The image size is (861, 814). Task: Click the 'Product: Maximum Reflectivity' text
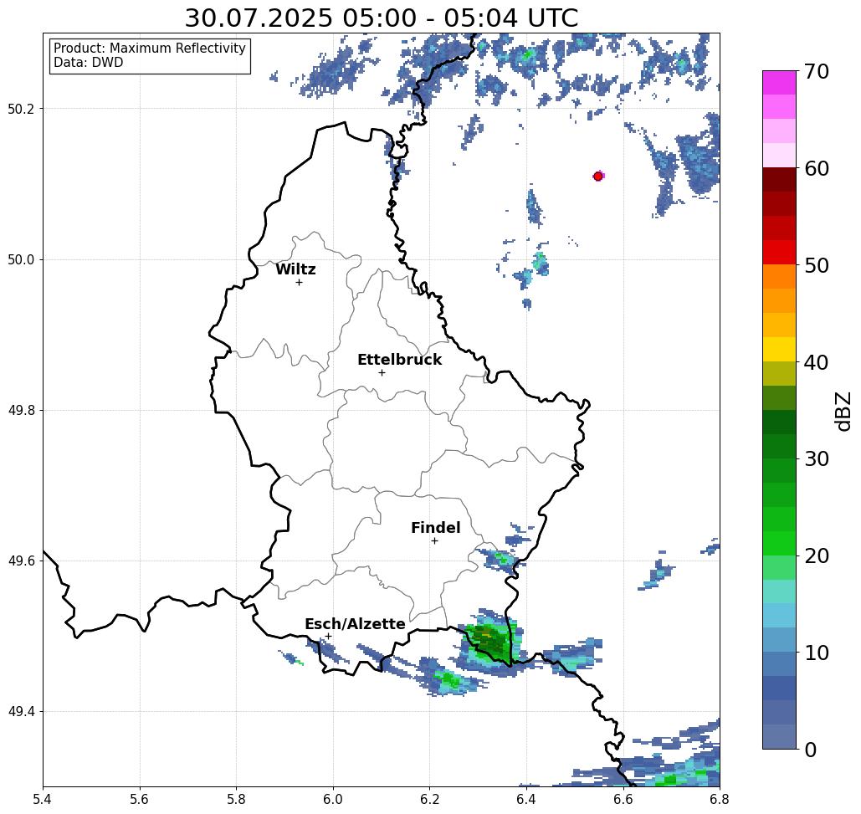[x=149, y=49]
